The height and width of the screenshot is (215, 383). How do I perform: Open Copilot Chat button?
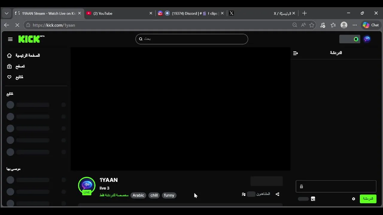[371, 25]
